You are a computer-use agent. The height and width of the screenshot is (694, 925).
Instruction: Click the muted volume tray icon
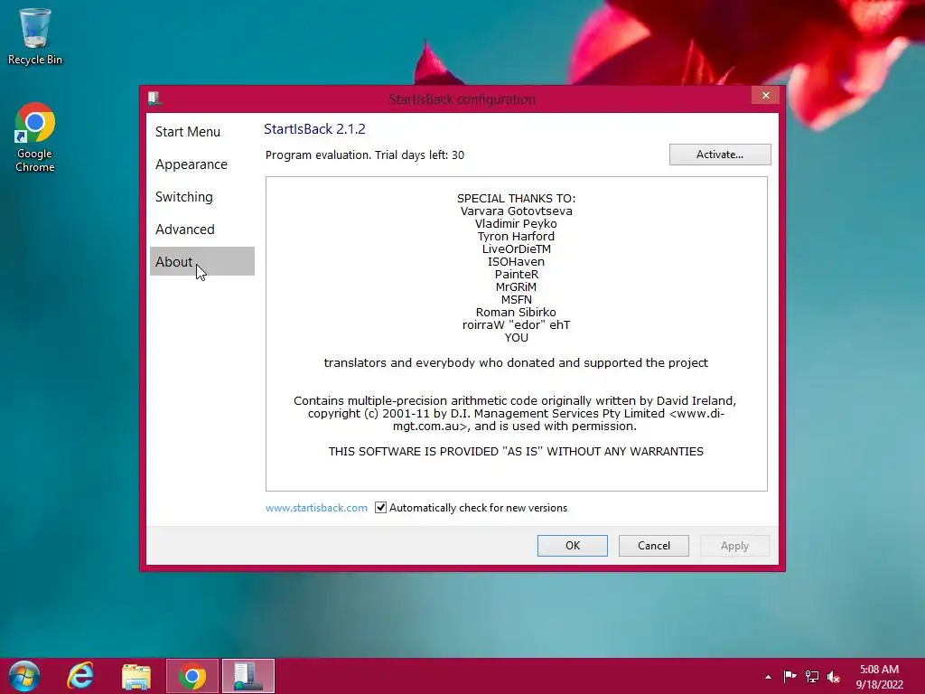click(834, 677)
